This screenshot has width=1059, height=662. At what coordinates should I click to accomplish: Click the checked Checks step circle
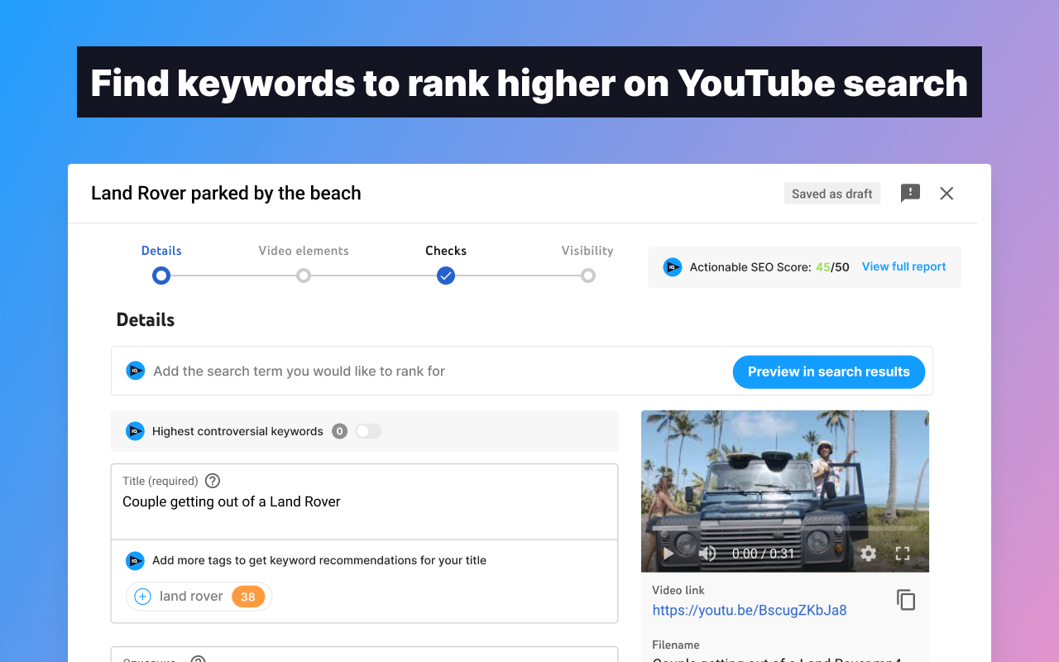click(446, 276)
